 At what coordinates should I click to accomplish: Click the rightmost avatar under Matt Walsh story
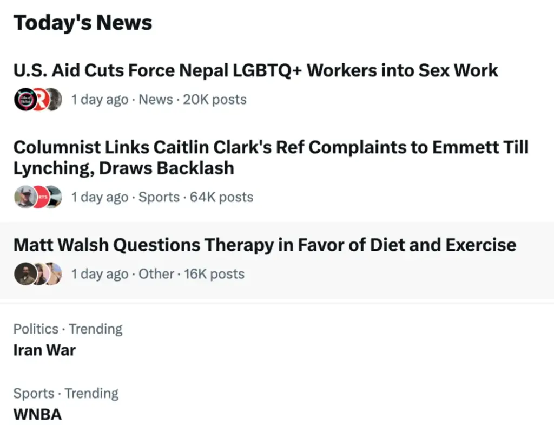(55, 273)
